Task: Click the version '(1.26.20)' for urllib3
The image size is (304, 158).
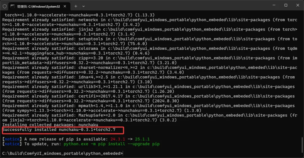Action: pyautogui.click(x=163, y=91)
